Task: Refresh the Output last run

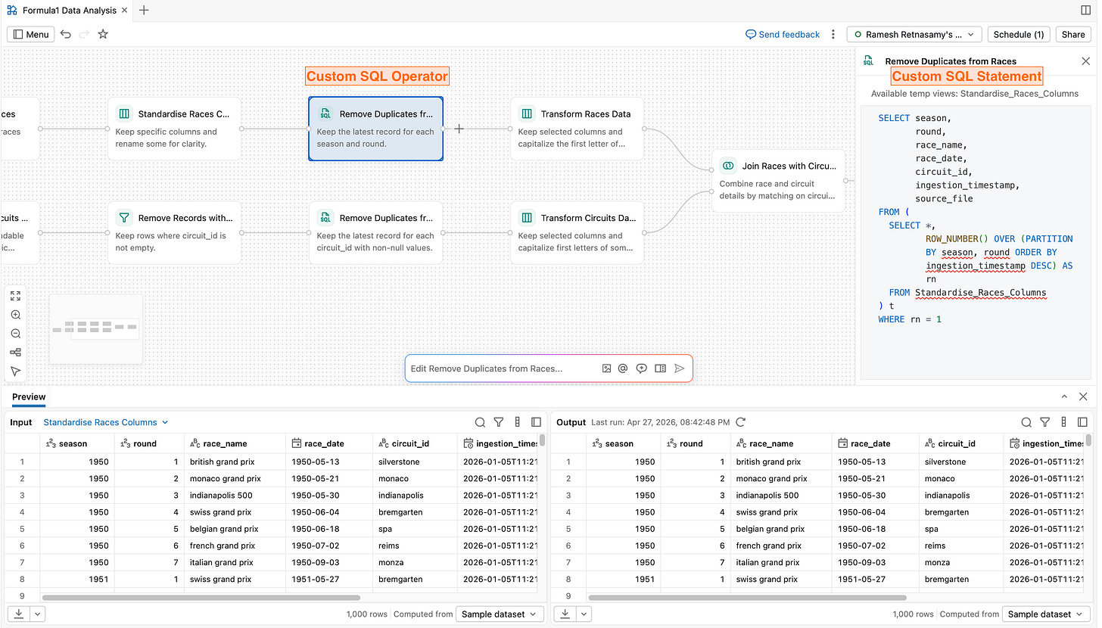Action: [741, 422]
